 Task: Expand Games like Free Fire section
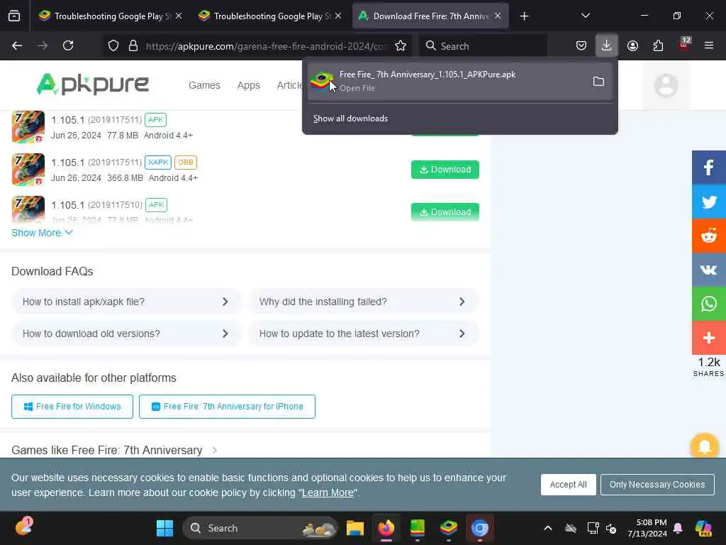pyautogui.click(x=114, y=450)
